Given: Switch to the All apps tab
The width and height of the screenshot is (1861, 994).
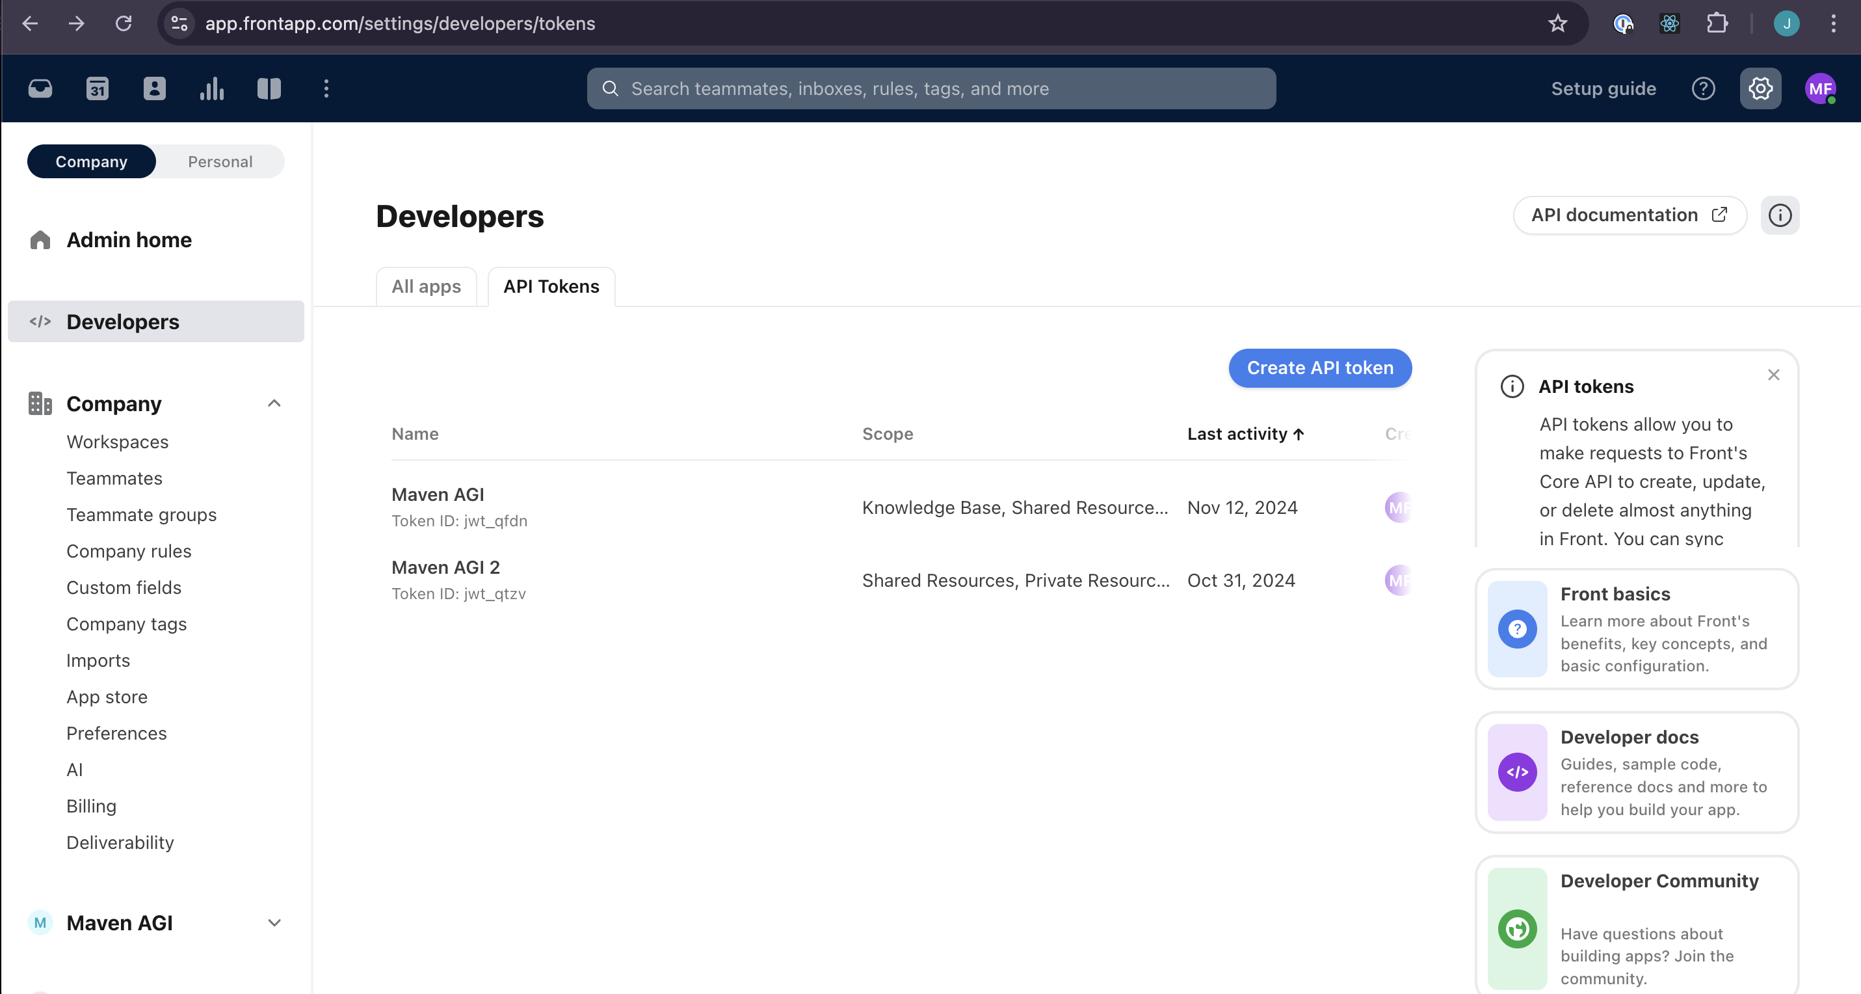Looking at the screenshot, I should pos(427,286).
